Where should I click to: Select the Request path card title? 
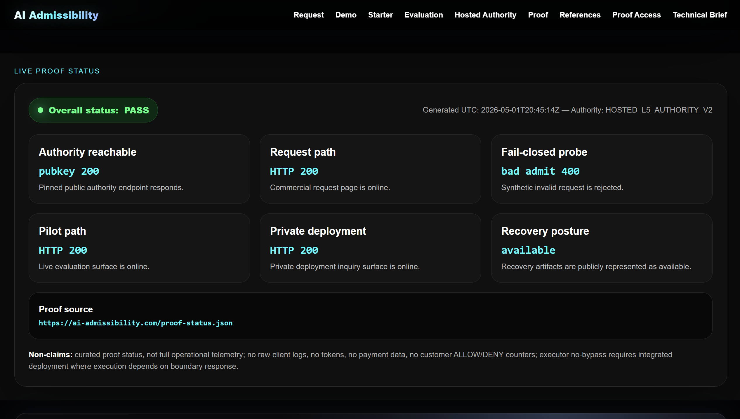pyautogui.click(x=303, y=152)
